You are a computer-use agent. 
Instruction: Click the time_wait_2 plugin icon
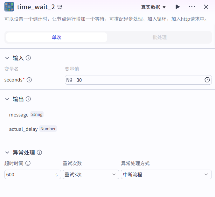point(9,7)
